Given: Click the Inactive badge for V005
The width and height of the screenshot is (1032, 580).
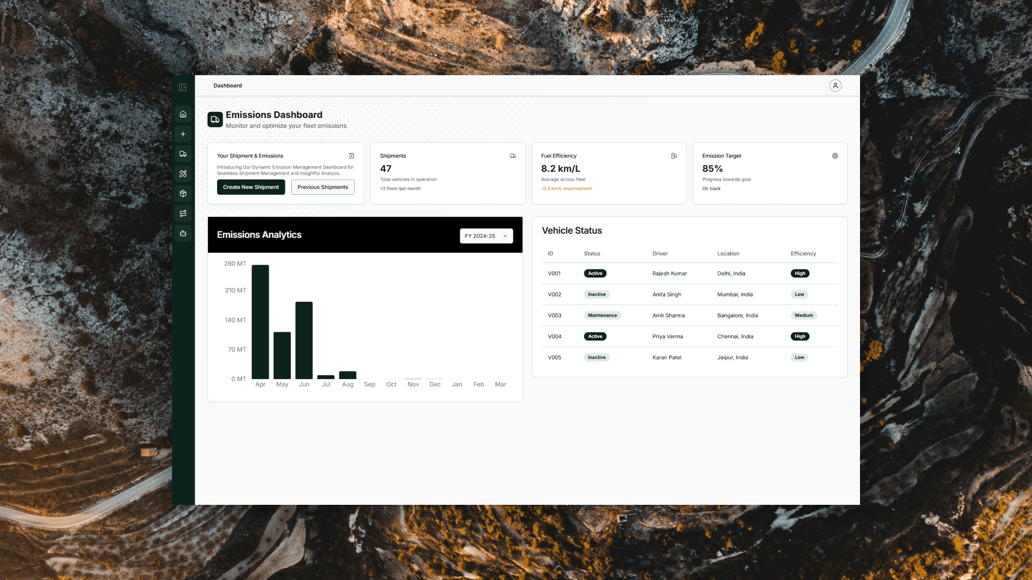Looking at the screenshot, I should click(597, 357).
